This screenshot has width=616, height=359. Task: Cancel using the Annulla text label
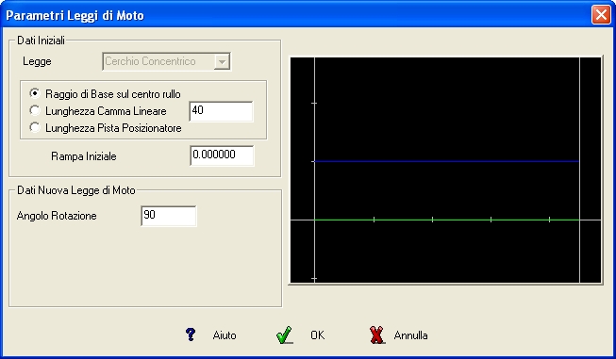click(410, 335)
